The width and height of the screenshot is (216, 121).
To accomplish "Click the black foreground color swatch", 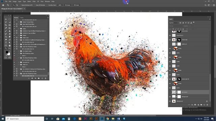I will [7, 52].
